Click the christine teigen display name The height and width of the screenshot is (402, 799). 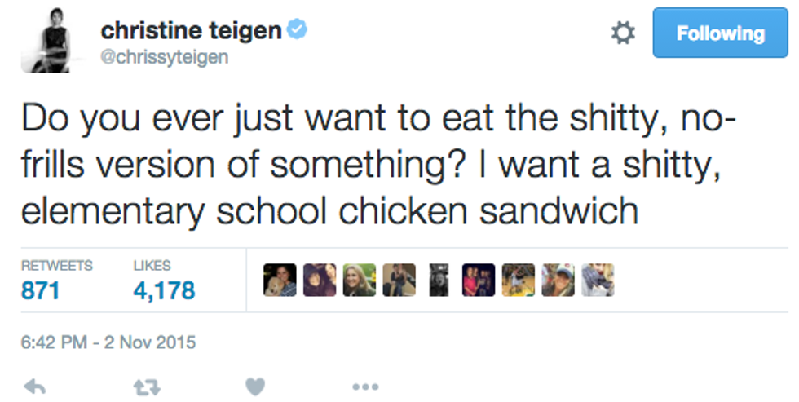click(x=191, y=31)
